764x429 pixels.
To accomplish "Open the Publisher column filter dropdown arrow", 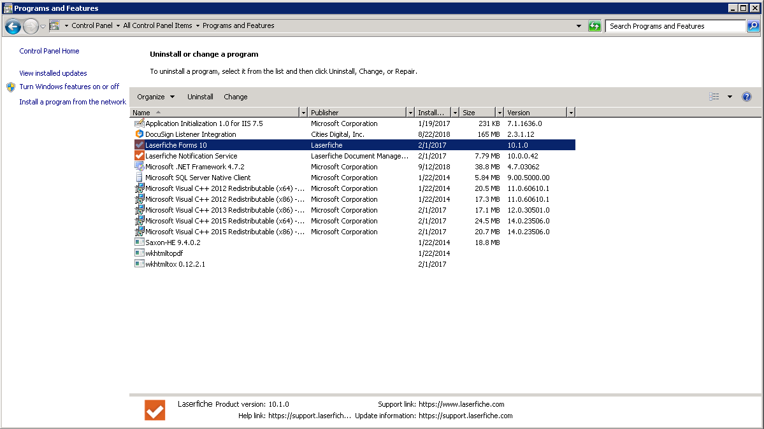I will pyautogui.click(x=410, y=113).
